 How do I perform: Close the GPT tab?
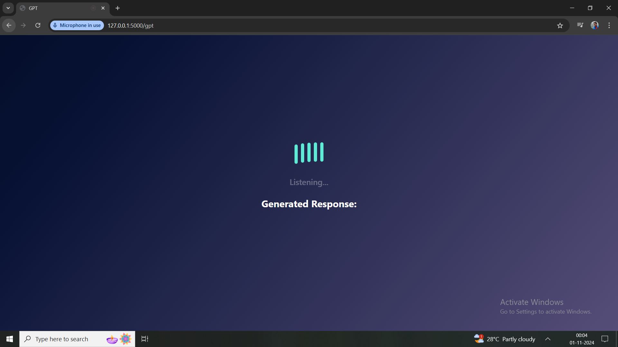point(103,8)
